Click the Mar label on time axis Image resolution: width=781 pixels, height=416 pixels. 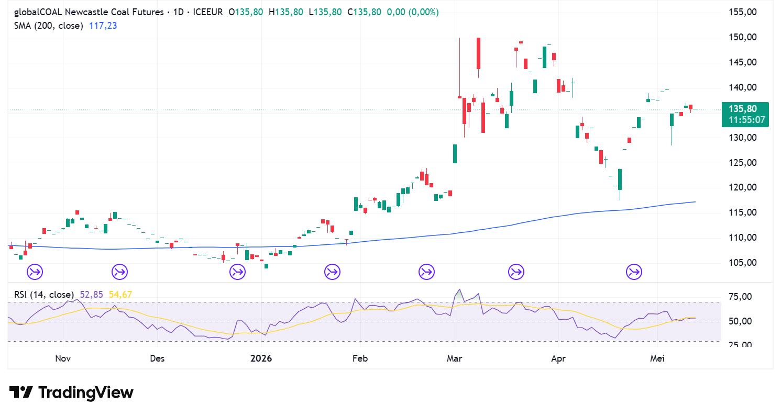[x=455, y=358]
